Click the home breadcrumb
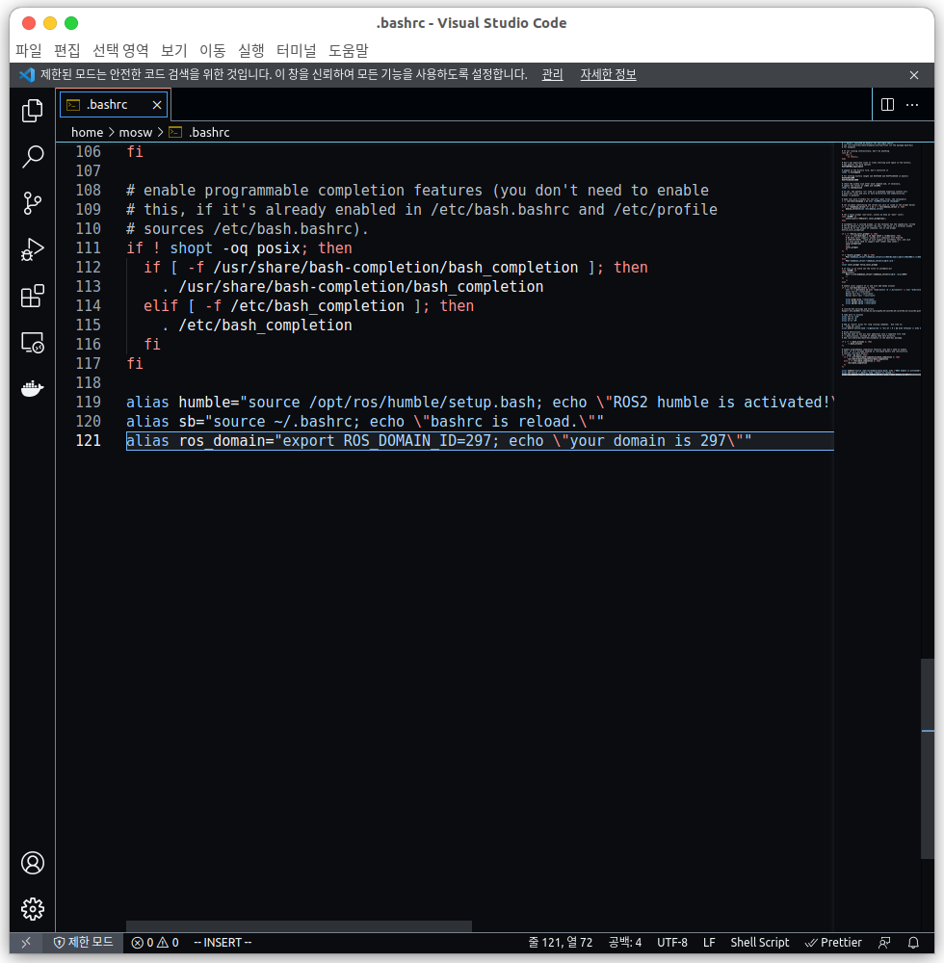The image size is (944, 963). click(88, 132)
